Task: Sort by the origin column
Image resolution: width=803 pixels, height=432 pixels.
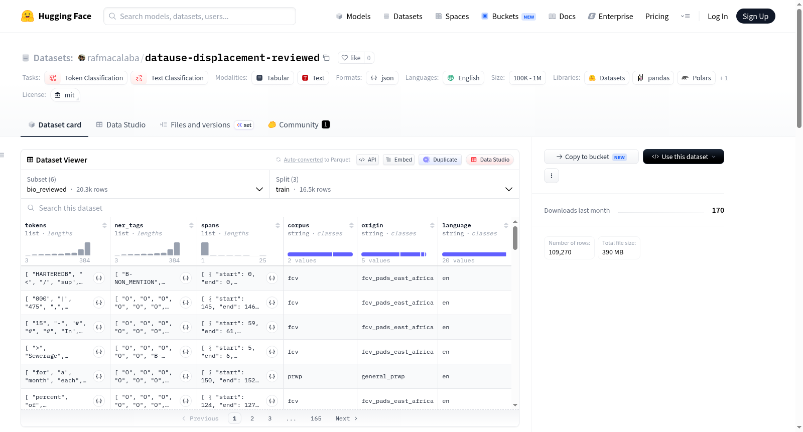Action: pyautogui.click(x=432, y=226)
